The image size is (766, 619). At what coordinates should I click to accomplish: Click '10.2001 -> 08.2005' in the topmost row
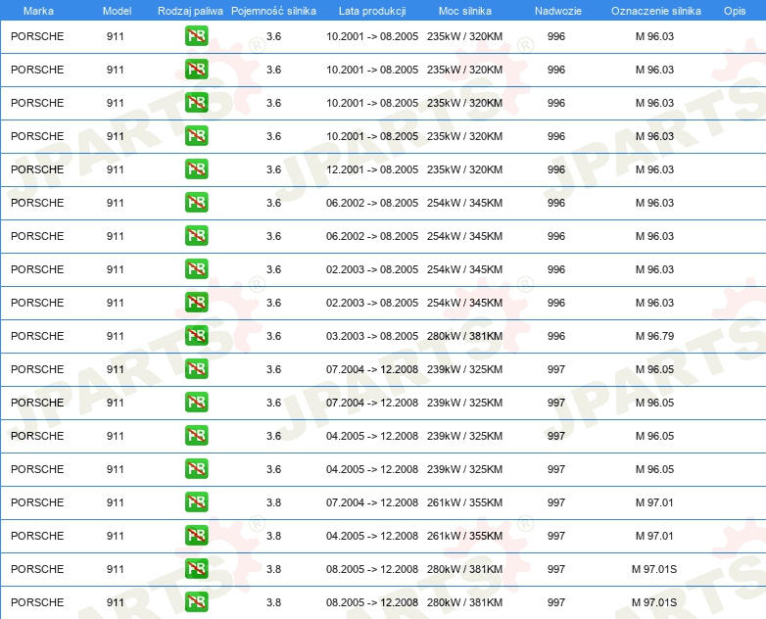click(372, 36)
